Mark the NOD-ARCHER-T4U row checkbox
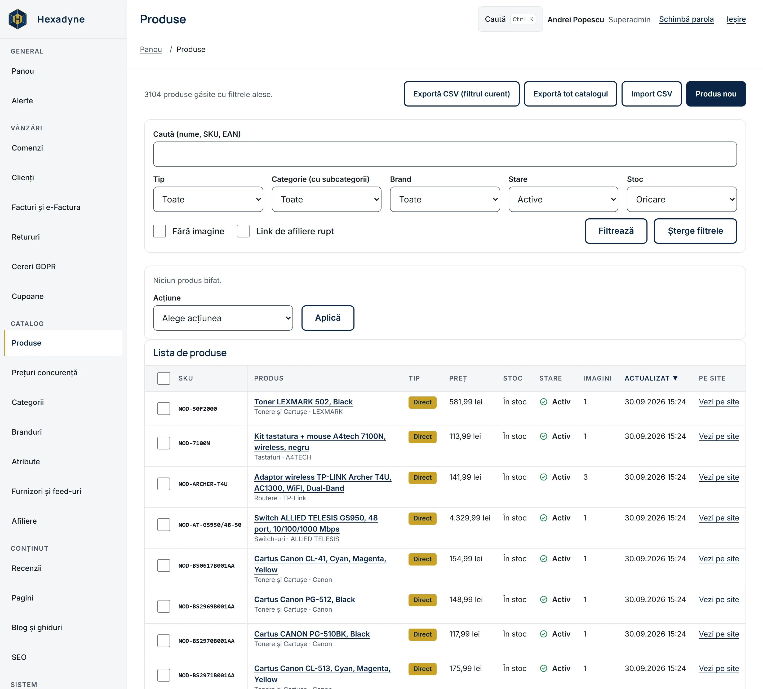The width and height of the screenshot is (763, 689). pyautogui.click(x=163, y=484)
